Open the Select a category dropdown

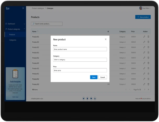click(80, 60)
